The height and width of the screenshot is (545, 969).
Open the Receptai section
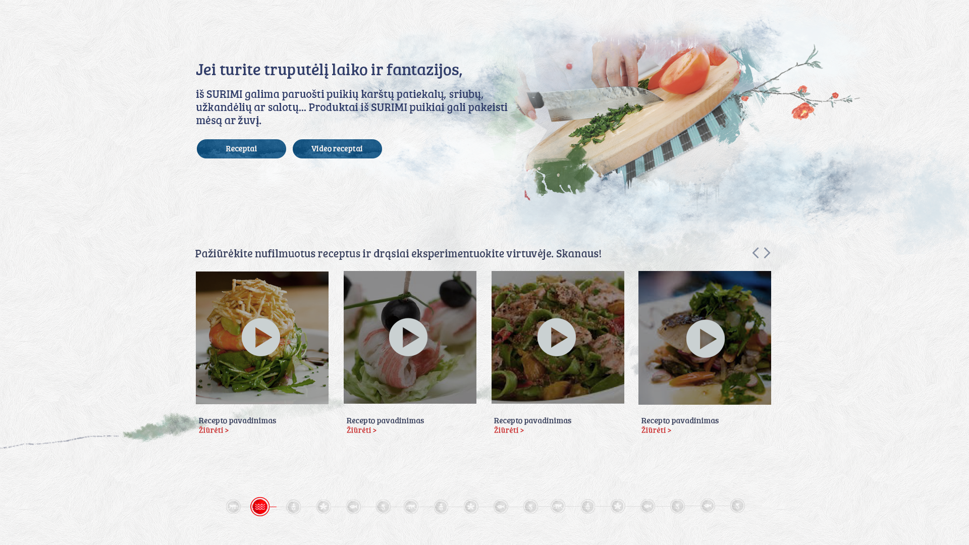241,149
